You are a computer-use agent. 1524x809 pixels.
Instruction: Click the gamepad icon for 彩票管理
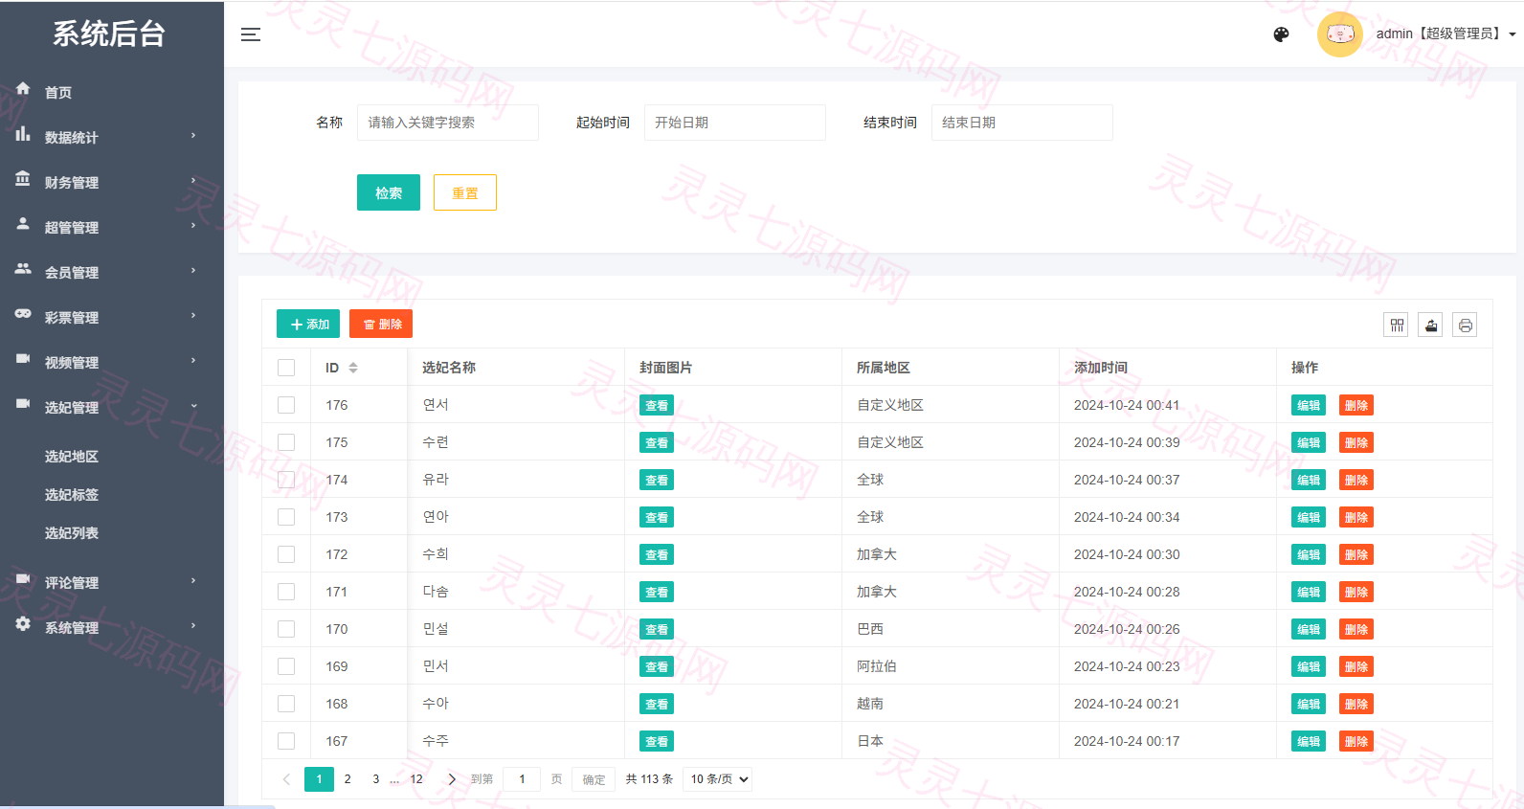point(23,314)
